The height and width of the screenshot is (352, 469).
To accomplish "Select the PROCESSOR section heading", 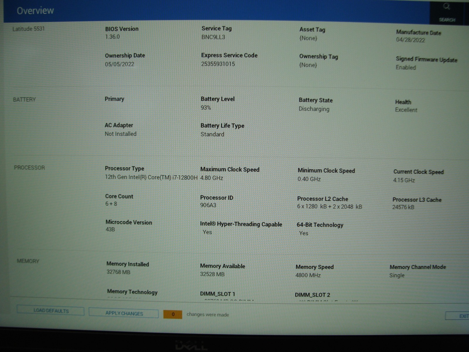I will 29,167.
